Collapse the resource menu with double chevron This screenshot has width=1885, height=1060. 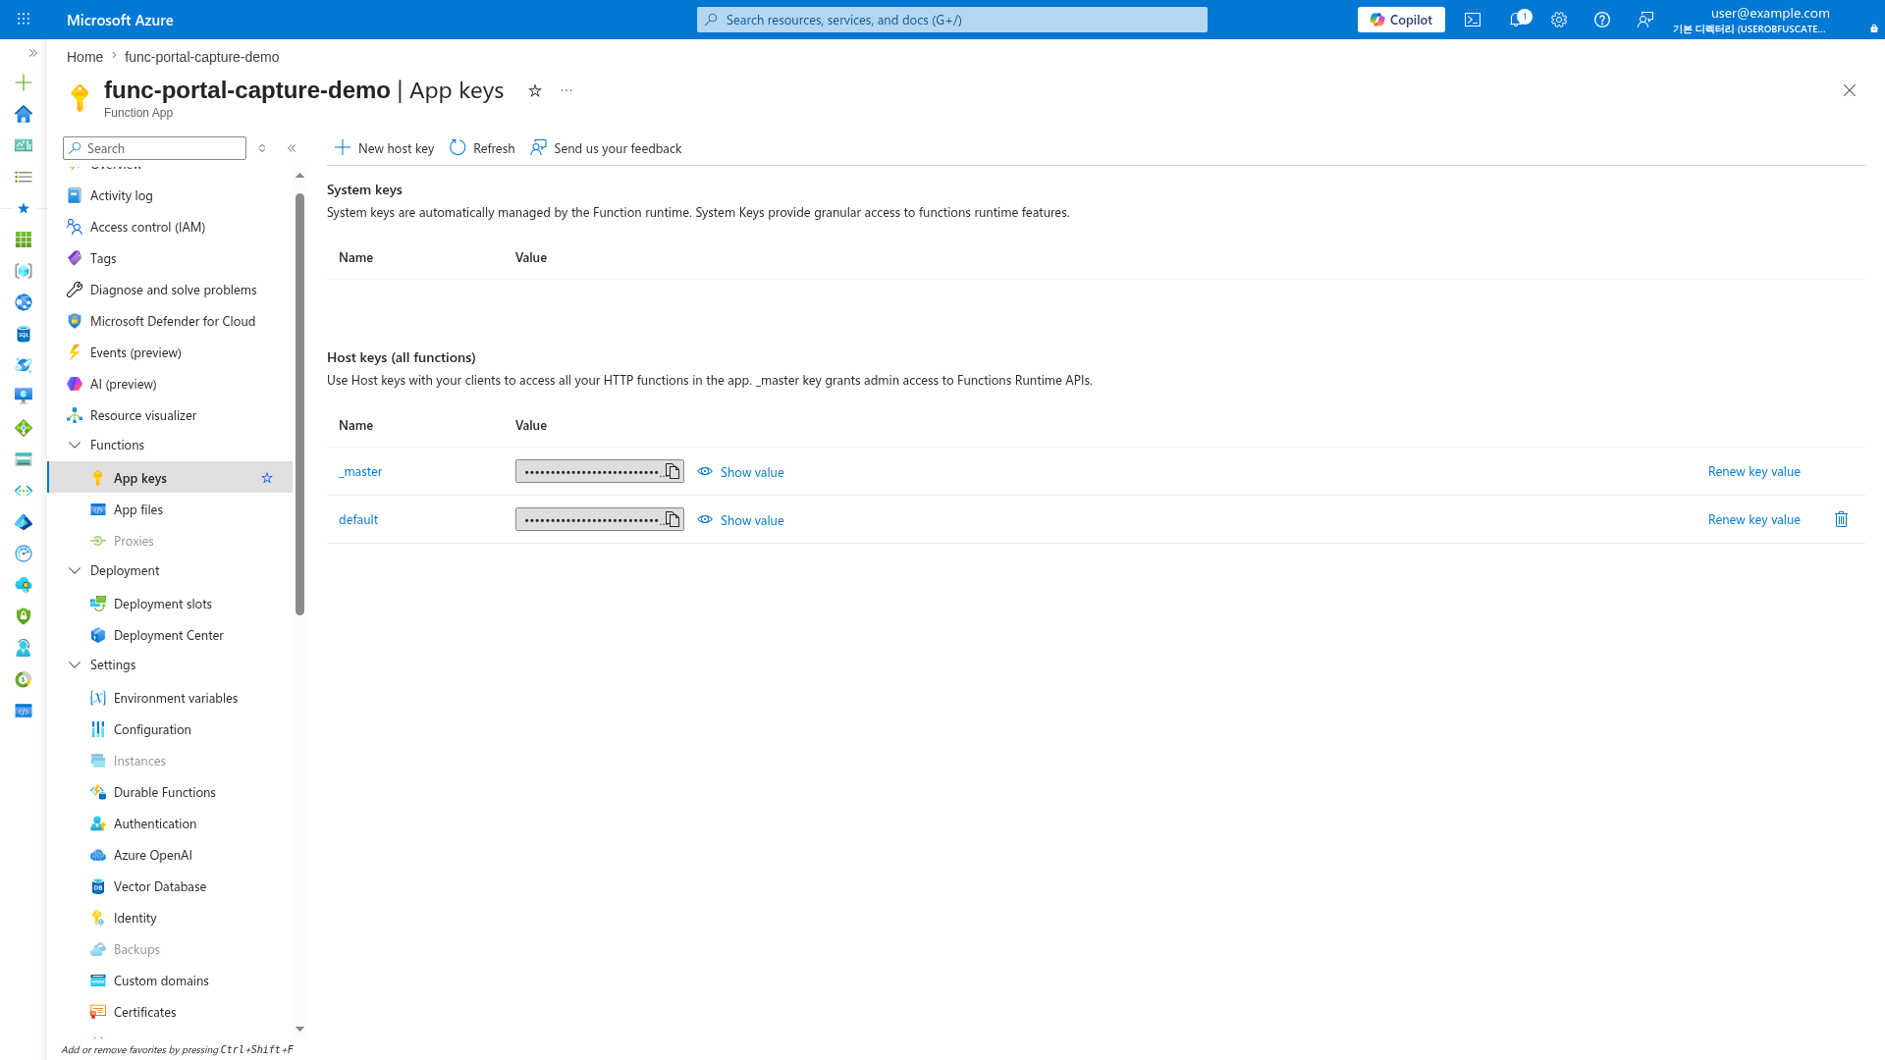tap(292, 148)
